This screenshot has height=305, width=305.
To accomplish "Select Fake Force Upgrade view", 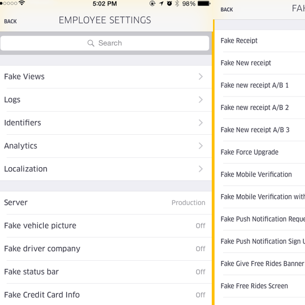I will point(250,152).
